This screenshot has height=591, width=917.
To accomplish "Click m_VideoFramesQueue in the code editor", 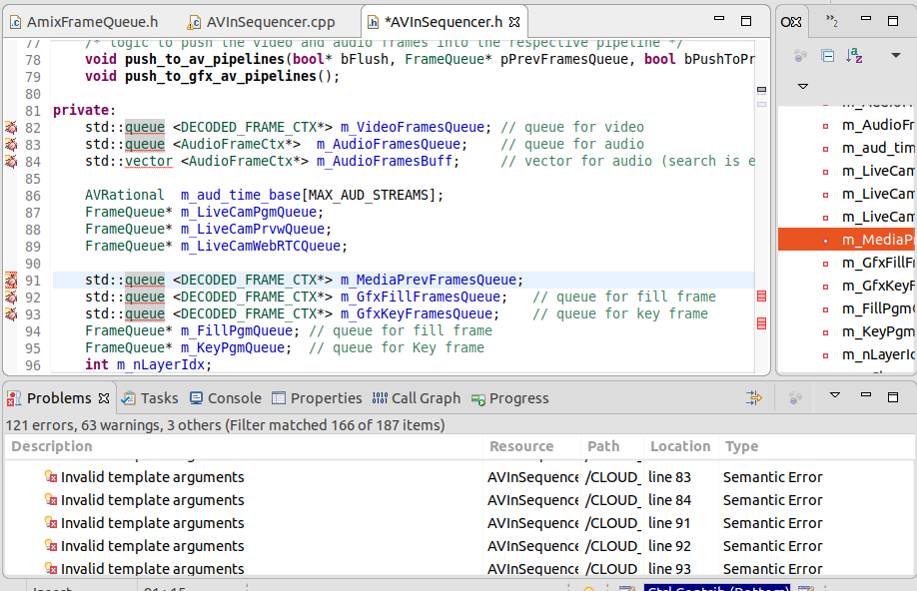I will click(x=413, y=128).
